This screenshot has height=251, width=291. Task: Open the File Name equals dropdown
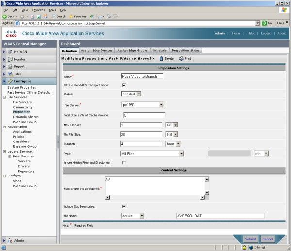coord(132,216)
